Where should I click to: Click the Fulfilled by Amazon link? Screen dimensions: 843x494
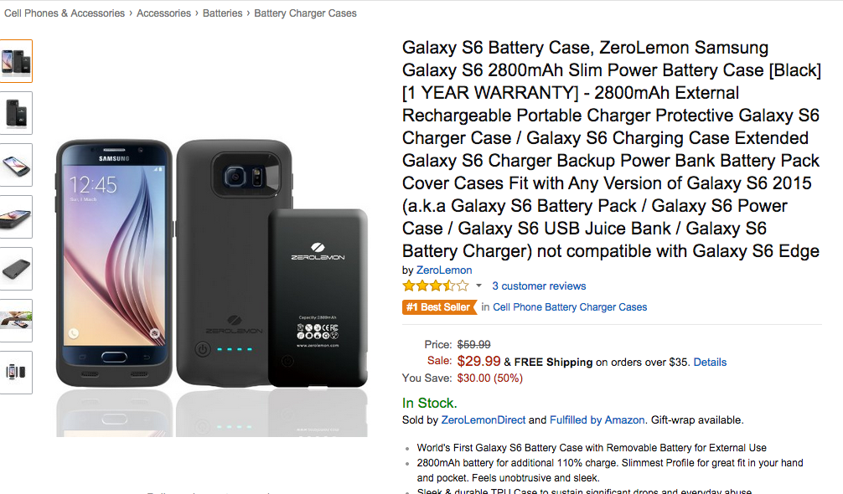[x=597, y=420]
